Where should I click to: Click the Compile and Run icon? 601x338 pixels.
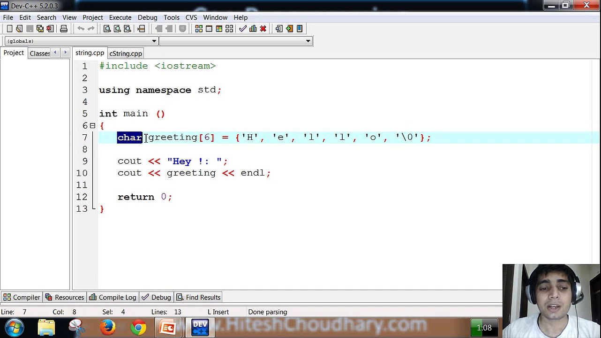click(219, 29)
